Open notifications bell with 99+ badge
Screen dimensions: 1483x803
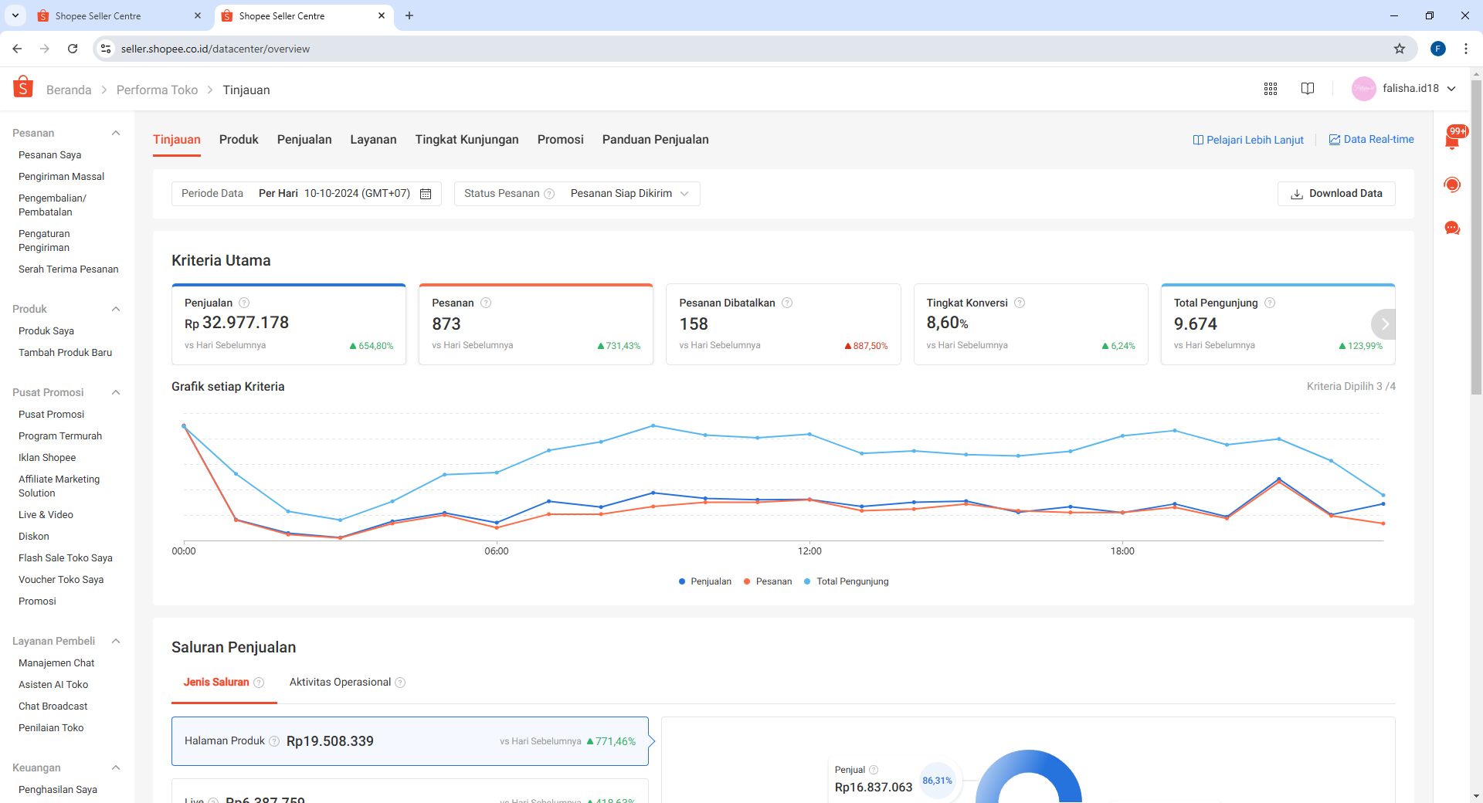[1453, 139]
